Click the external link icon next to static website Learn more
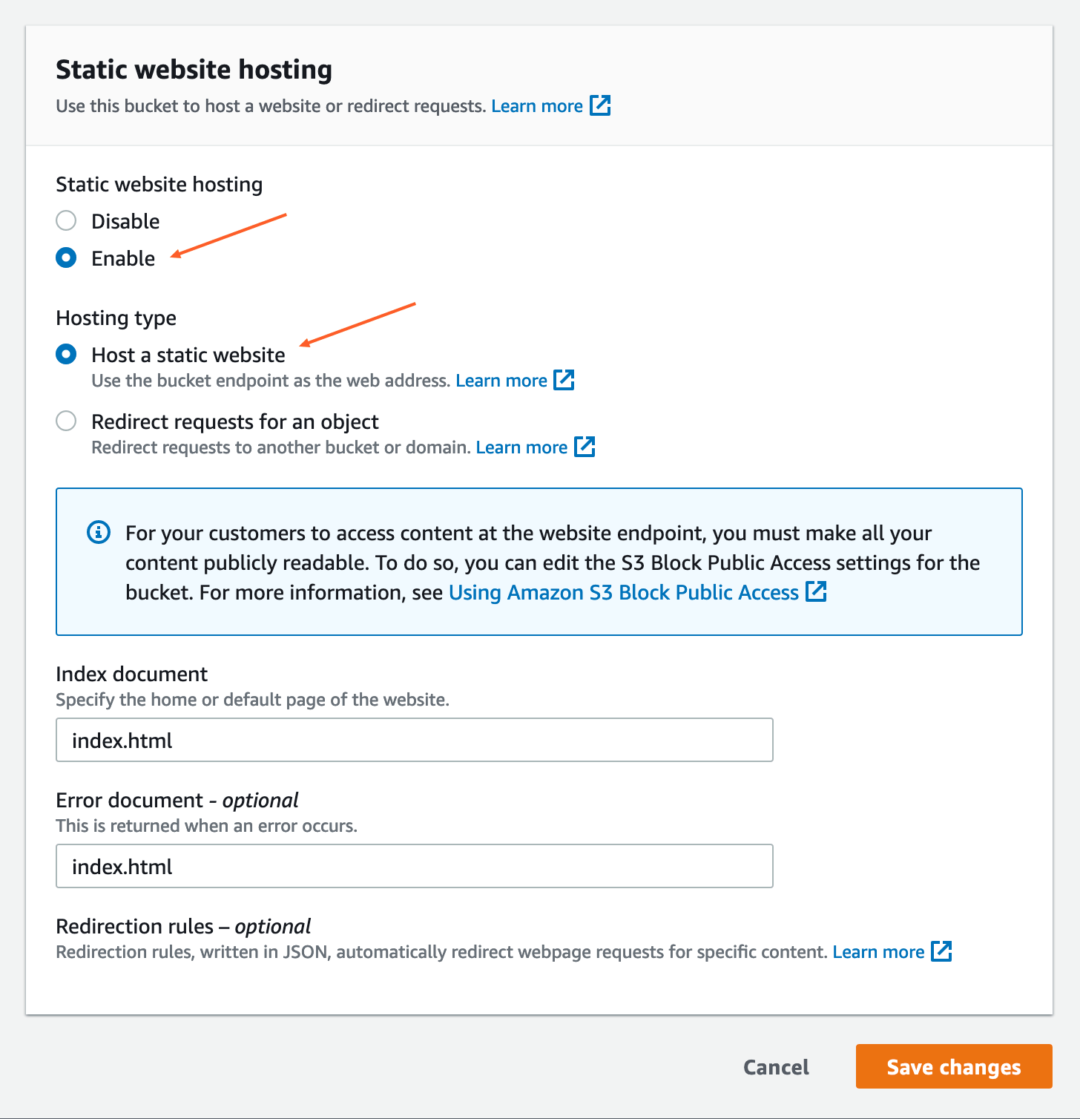This screenshot has width=1080, height=1119. point(564,380)
